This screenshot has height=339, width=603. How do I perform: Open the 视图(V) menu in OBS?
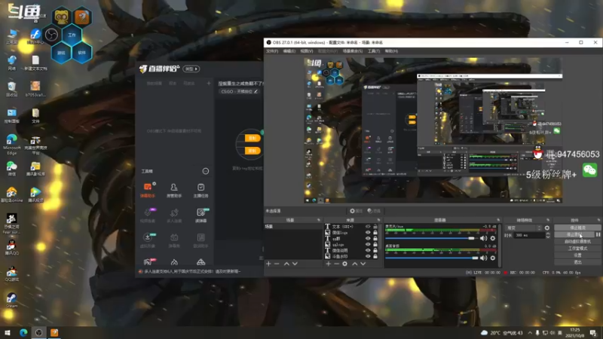coord(307,51)
